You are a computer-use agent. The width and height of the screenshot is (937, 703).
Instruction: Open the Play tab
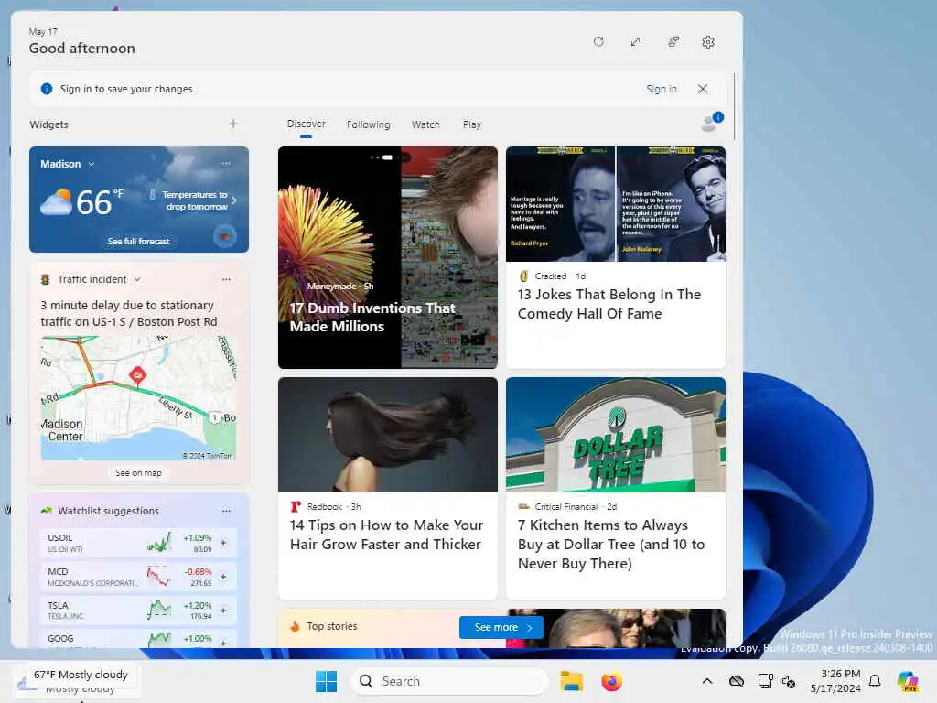[x=471, y=124]
